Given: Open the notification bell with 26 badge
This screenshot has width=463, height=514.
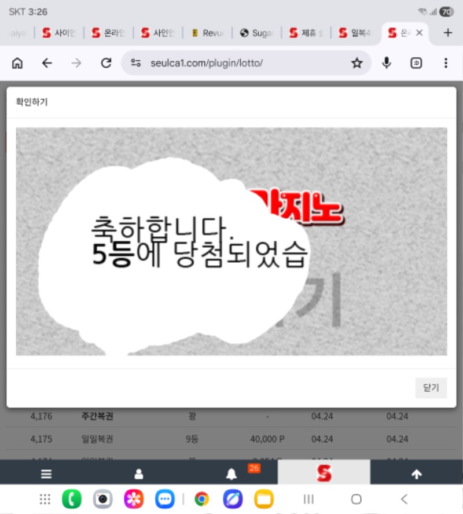Looking at the screenshot, I should (231, 474).
